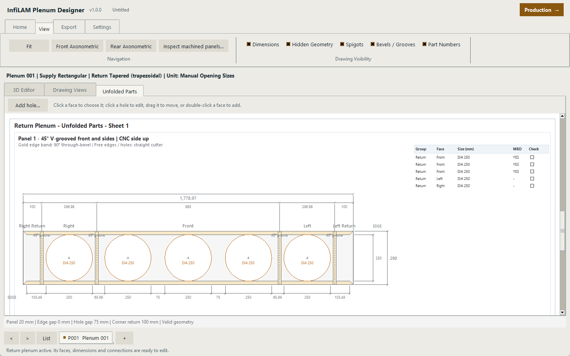Open the Home ribbon tab
Viewport: 570px width, 356px height.
tap(20, 27)
